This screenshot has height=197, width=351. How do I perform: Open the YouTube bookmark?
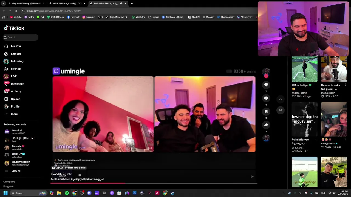(x=16, y=17)
